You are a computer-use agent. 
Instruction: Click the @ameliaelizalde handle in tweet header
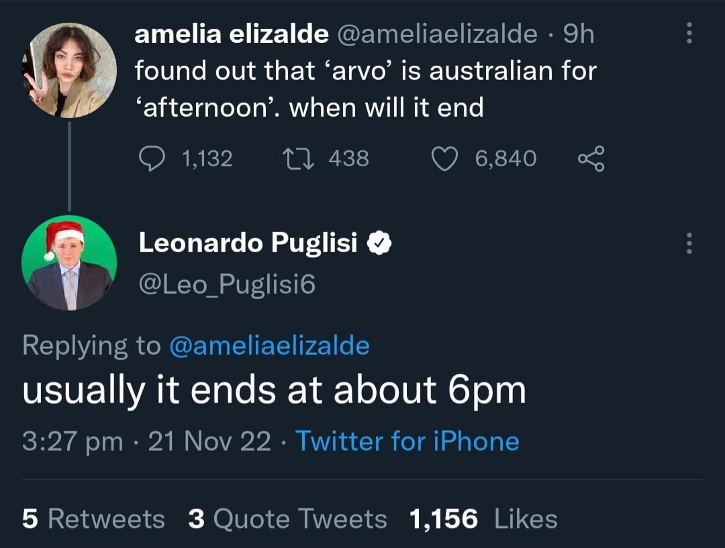click(437, 34)
